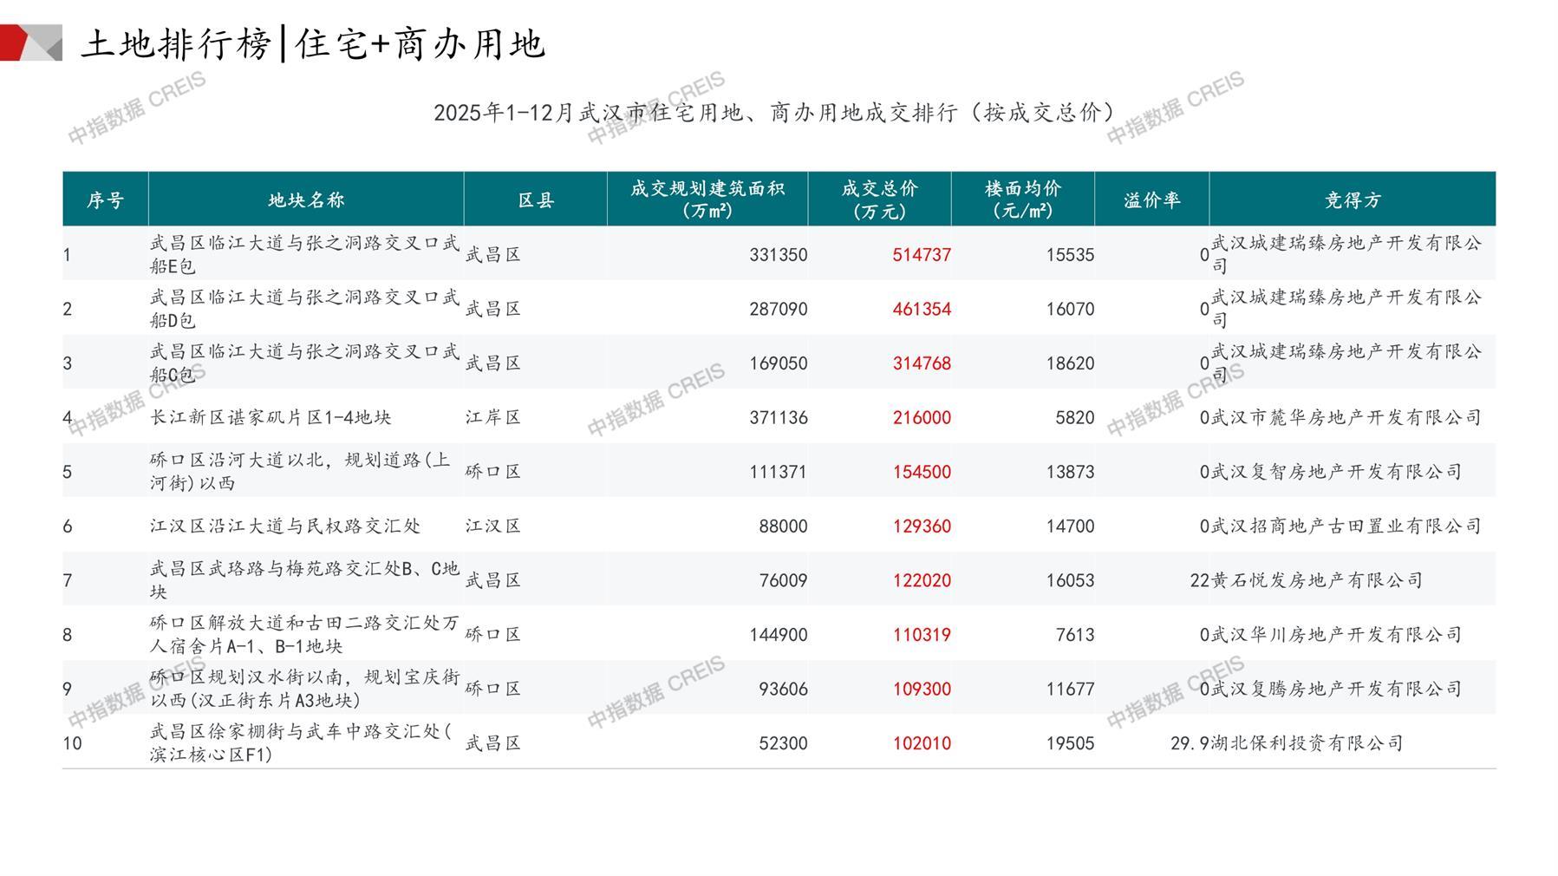Select the 序号 column header
The height and width of the screenshot is (876, 1558).
pos(105,200)
